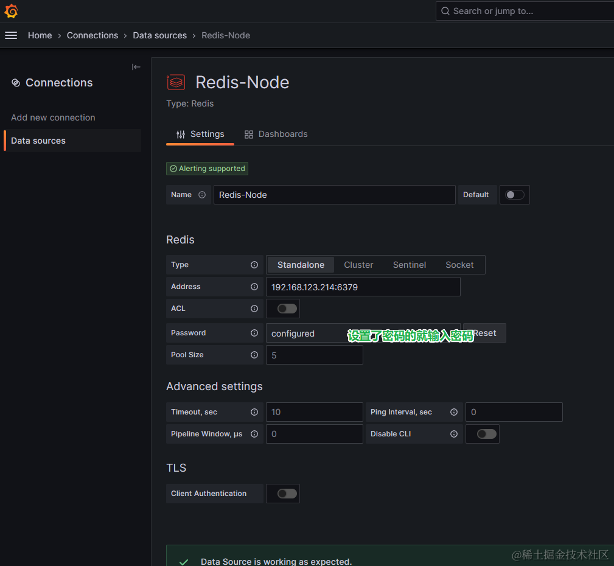The image size is (614, 566).
Task: Click the Advanced settings heading
Action: (214, 386)
